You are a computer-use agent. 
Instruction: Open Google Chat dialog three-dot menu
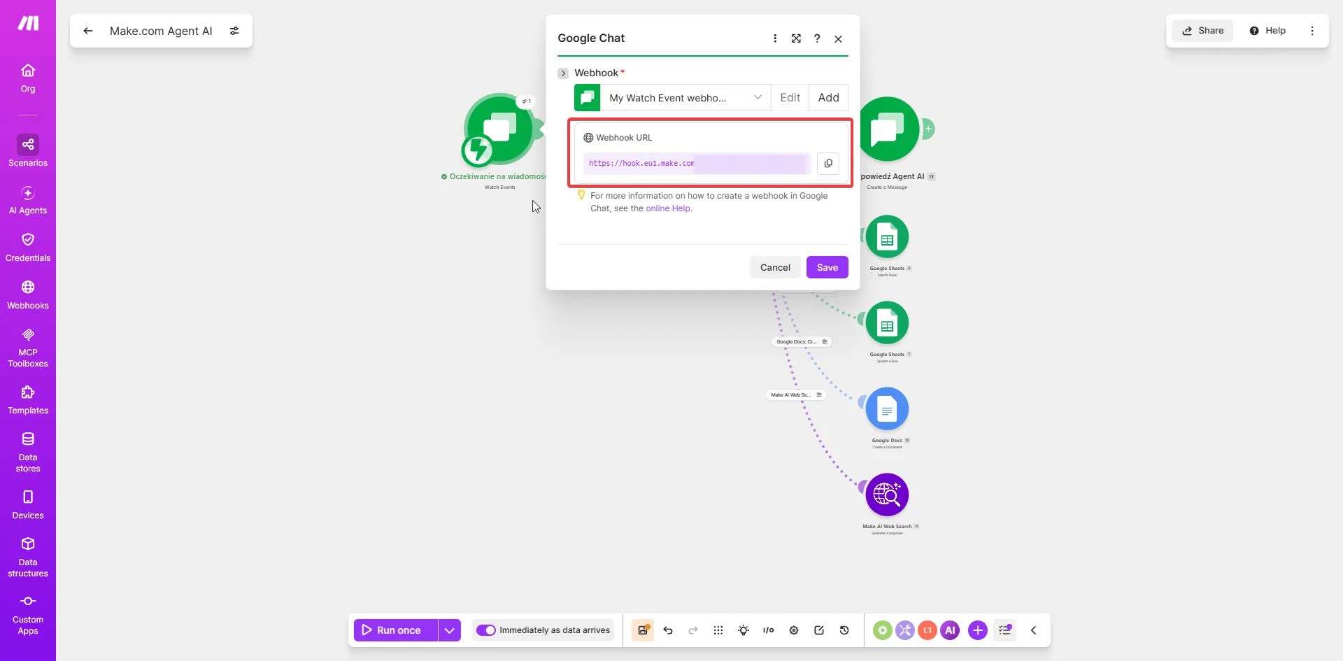click(775, 38)
